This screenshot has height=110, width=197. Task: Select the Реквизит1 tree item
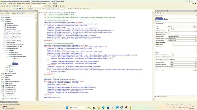(15, 64)
